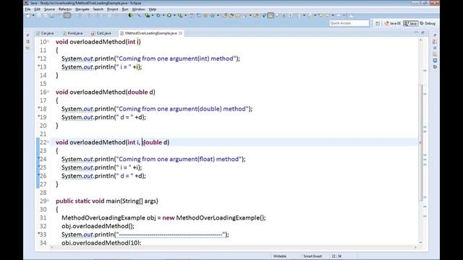Switch to the Car.java editor tab

(45, 33)
